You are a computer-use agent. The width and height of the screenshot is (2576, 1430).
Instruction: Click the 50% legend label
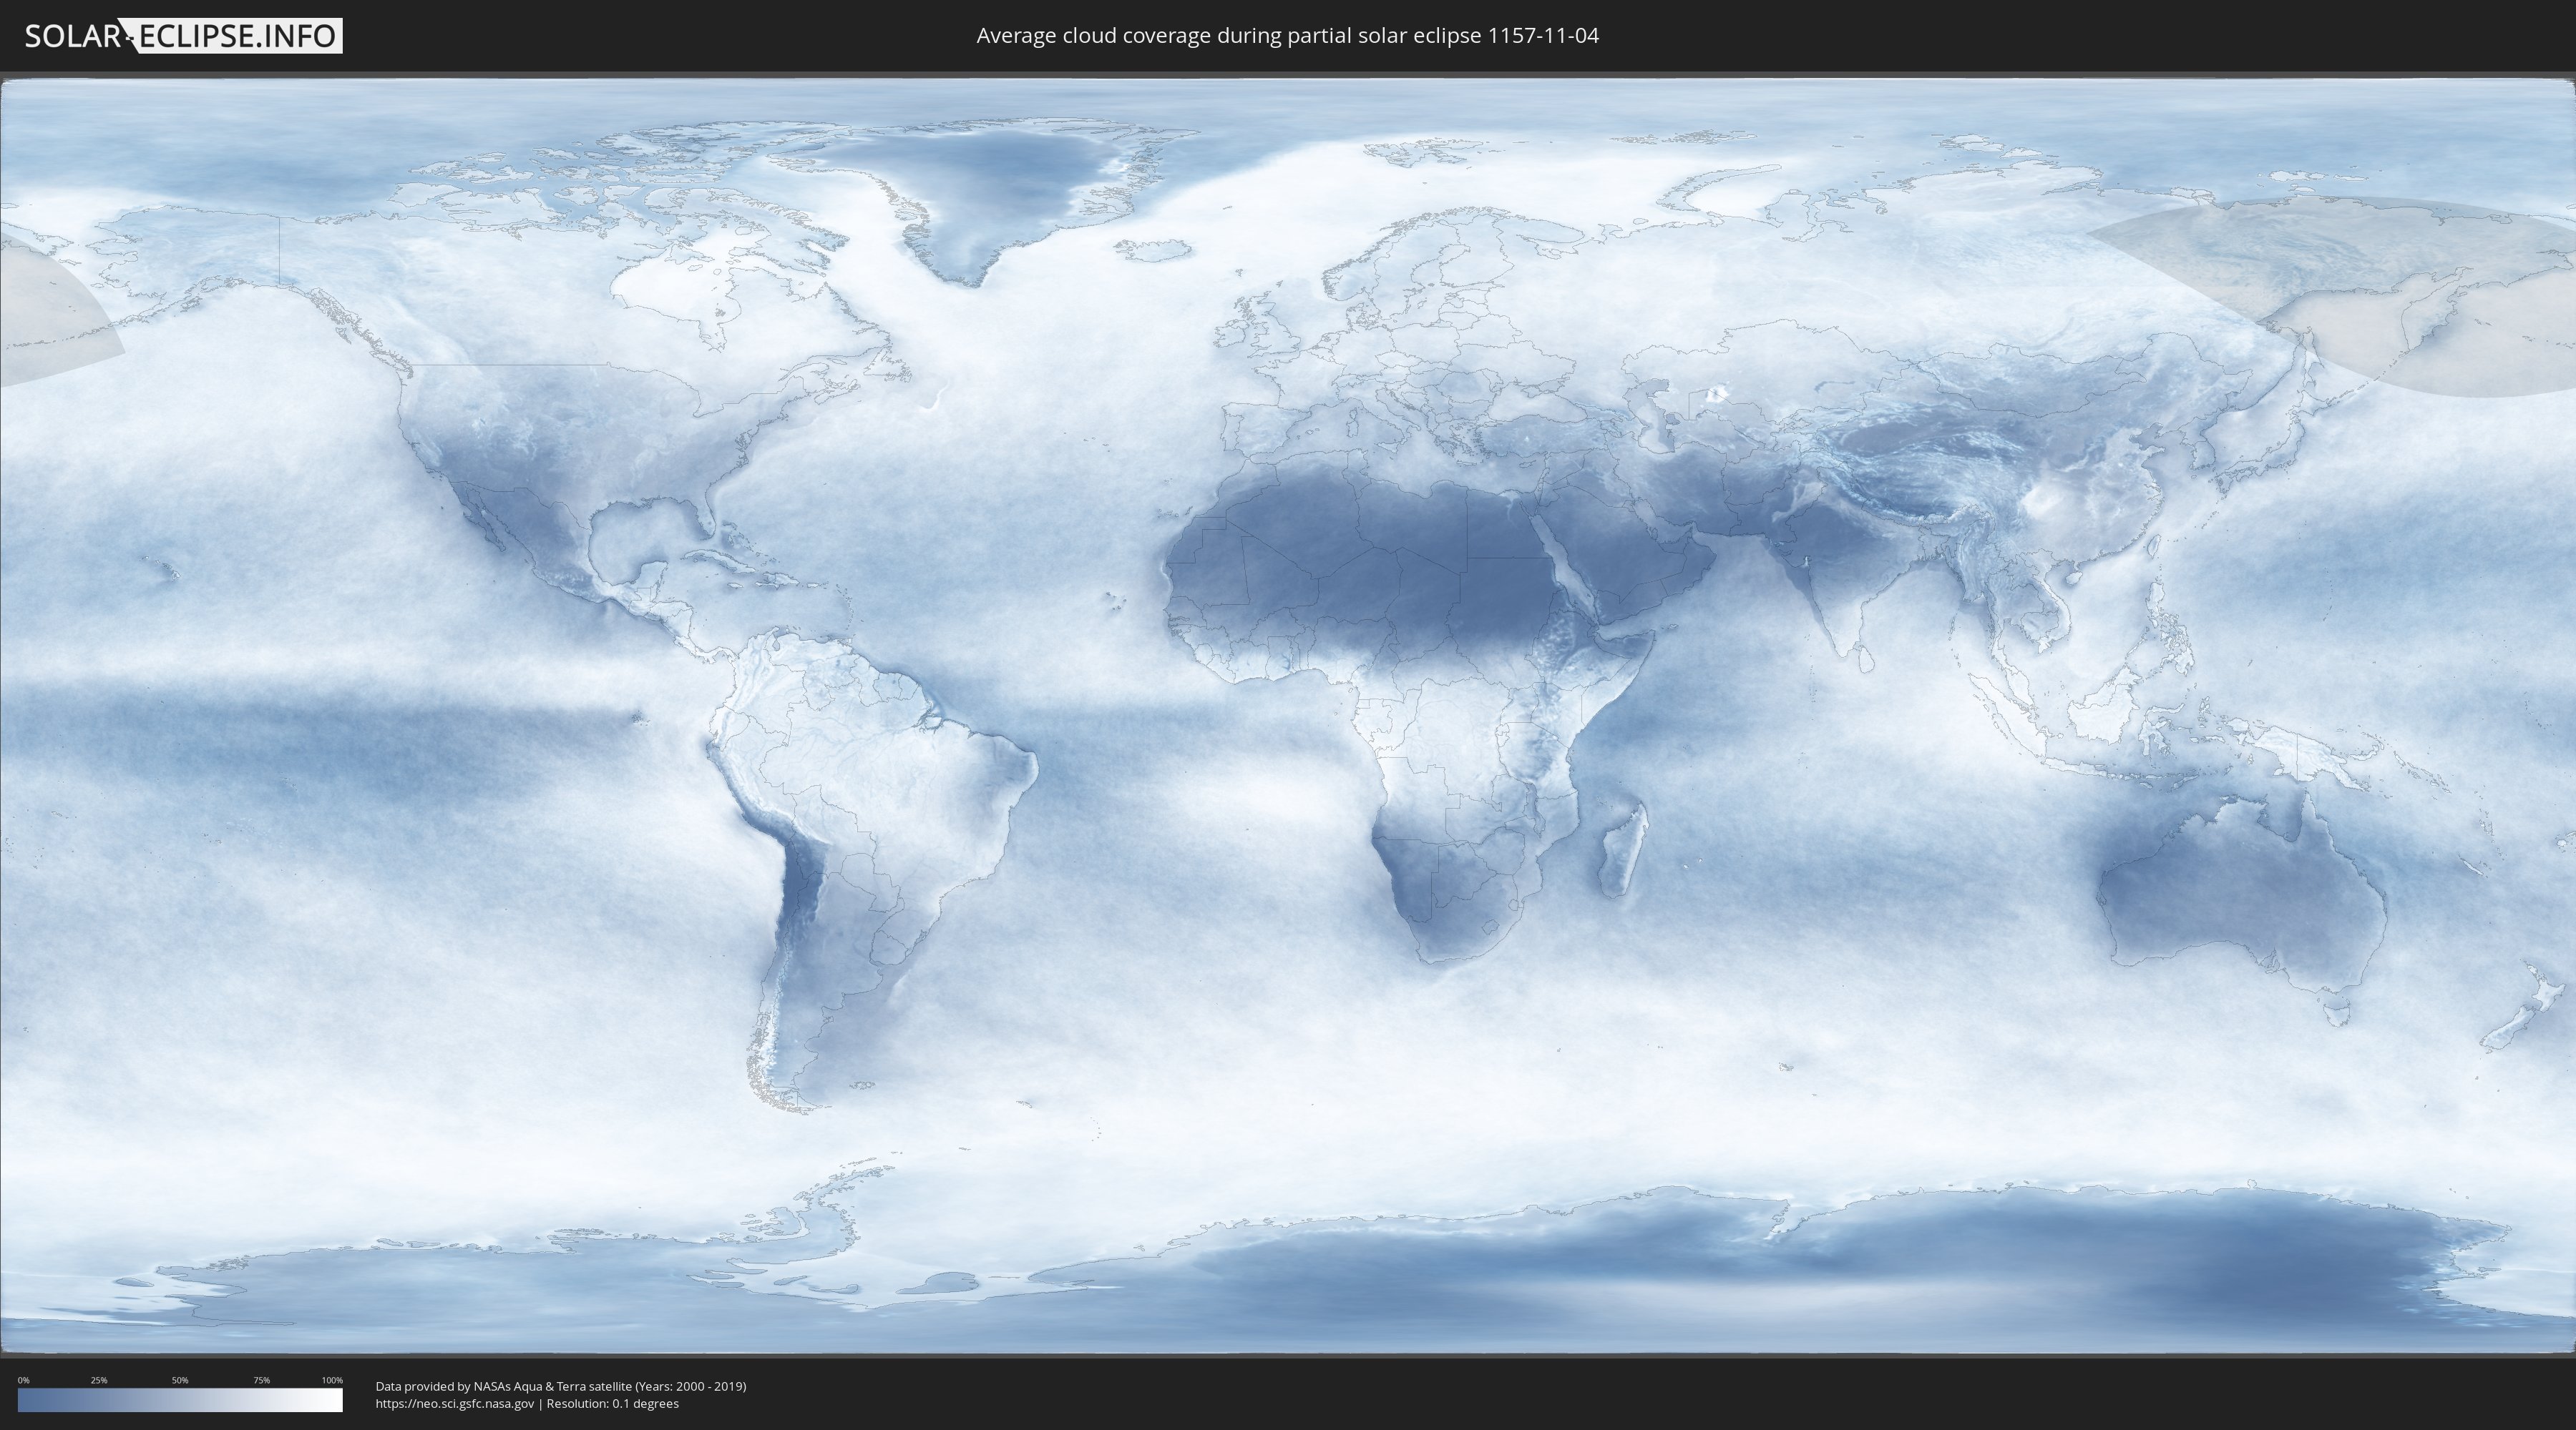pos(180,1380)
